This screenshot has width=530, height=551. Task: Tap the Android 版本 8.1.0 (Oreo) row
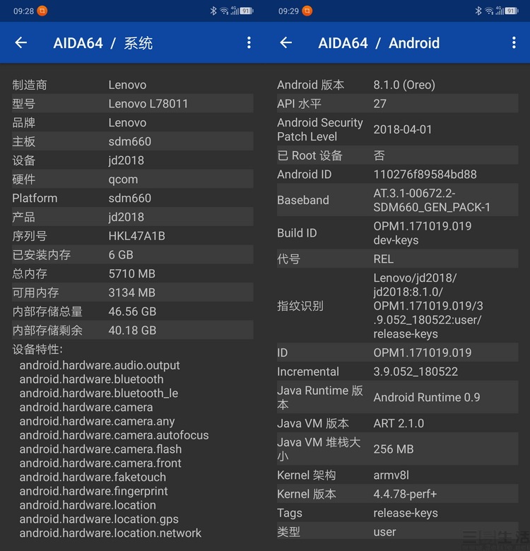coord(397,85)
